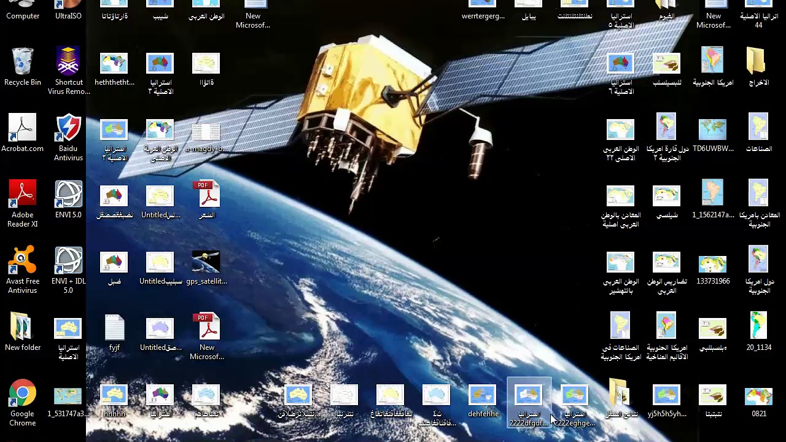786x442 pixels.
Task: Launch Shortcut Virus Remover
Action: (x=69, y=71)
